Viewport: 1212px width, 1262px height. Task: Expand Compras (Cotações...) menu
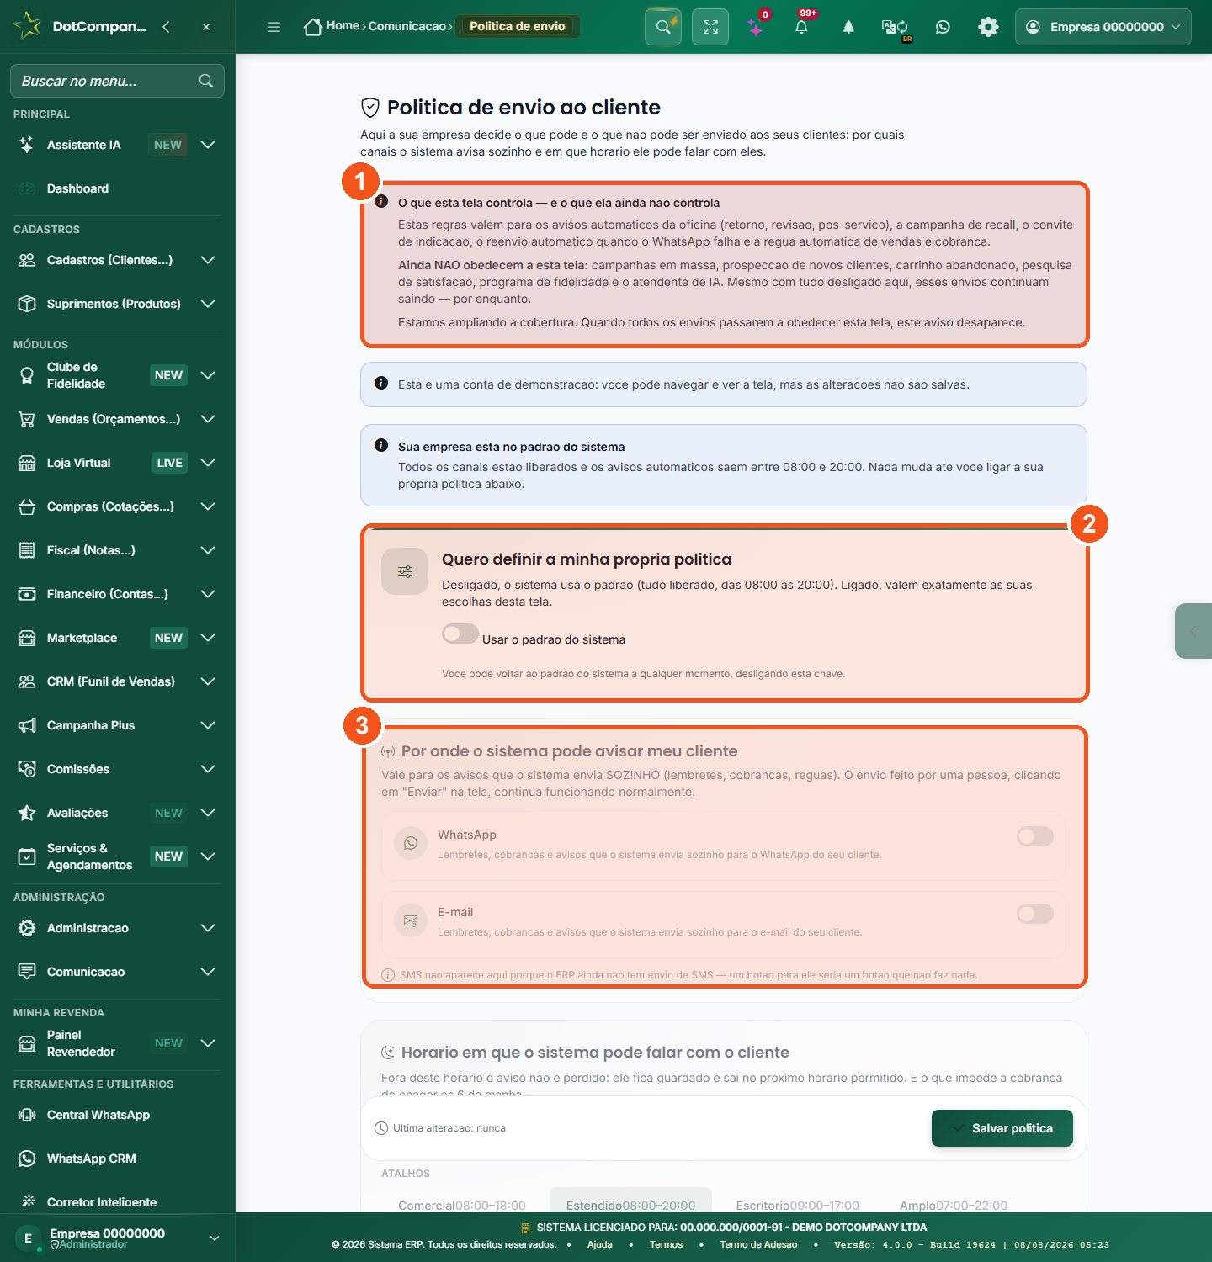(208, 506)
